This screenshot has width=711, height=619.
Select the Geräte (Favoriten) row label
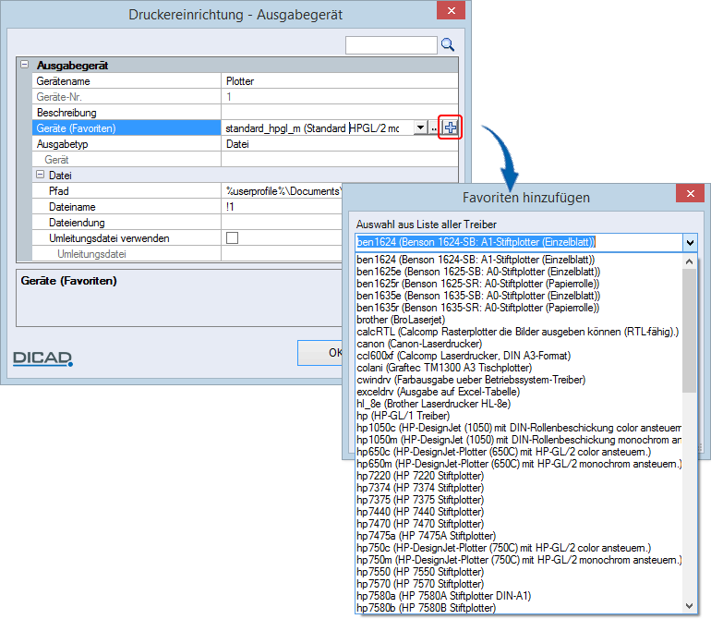[127, 128]
